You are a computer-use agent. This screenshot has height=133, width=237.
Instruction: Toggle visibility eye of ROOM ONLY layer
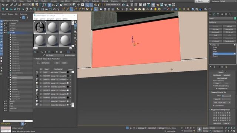tap(6, 108)
